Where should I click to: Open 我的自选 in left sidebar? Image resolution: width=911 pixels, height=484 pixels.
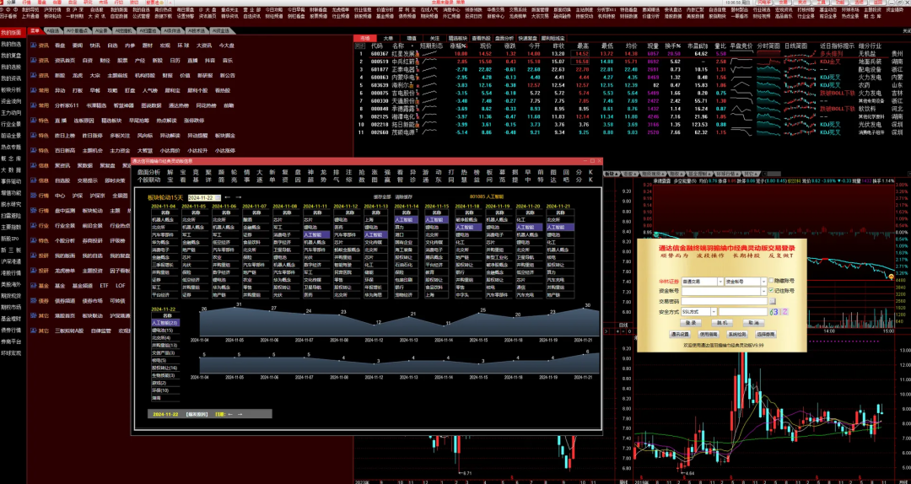[x=11, y=44]
